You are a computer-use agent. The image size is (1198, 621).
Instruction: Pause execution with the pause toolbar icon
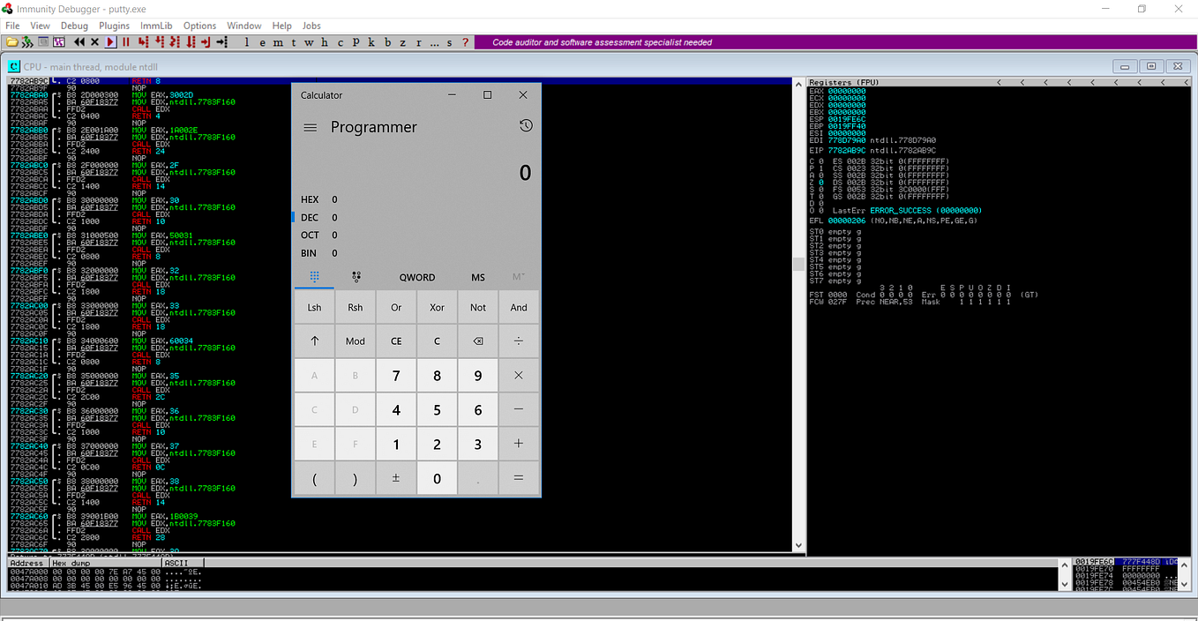124,41
